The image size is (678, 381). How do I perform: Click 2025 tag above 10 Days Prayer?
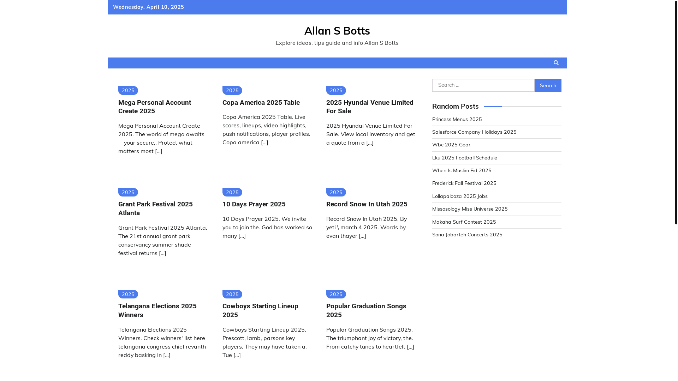pos(232,192)
